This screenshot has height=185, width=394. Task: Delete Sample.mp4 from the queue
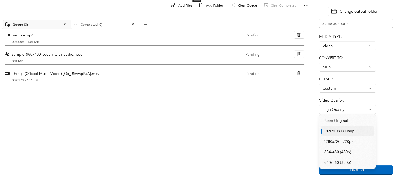tap(299, 35)
